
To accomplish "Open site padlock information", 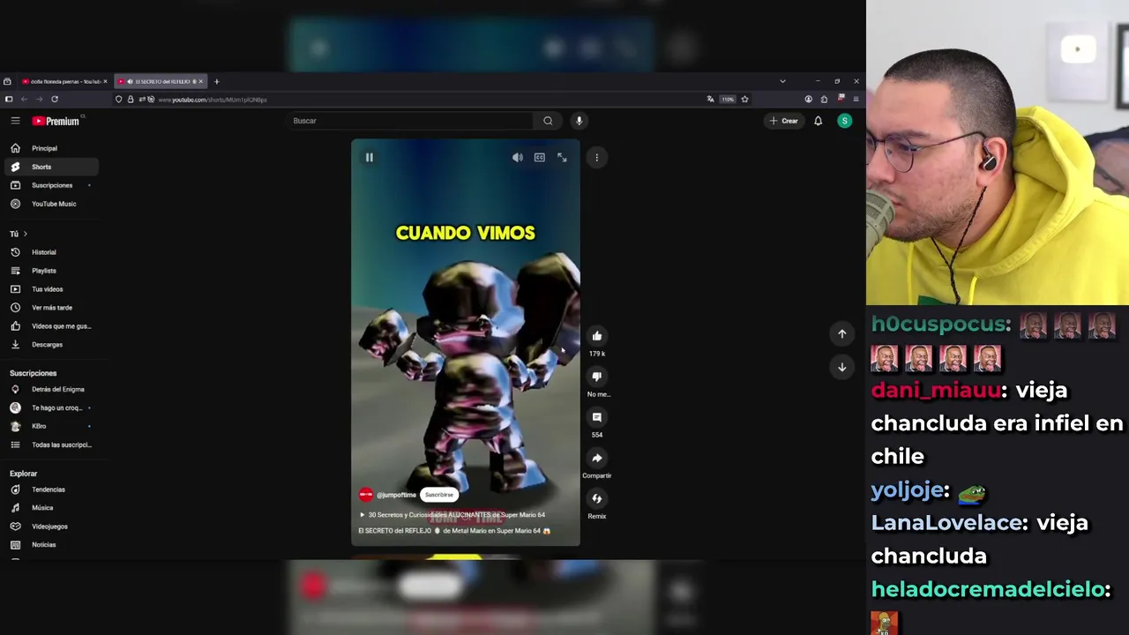I will click(x=131, y=100).
